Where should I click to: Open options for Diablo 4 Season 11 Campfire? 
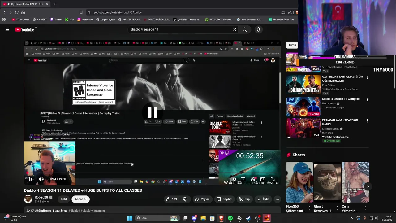pyautogui.click(x=367, y=99)
